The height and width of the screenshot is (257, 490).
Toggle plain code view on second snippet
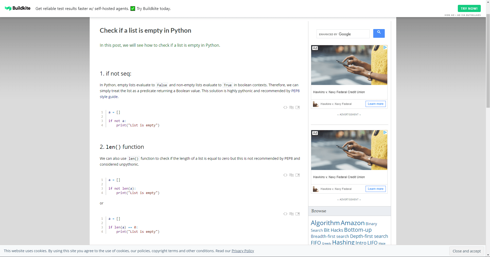(x=285, y=175)
